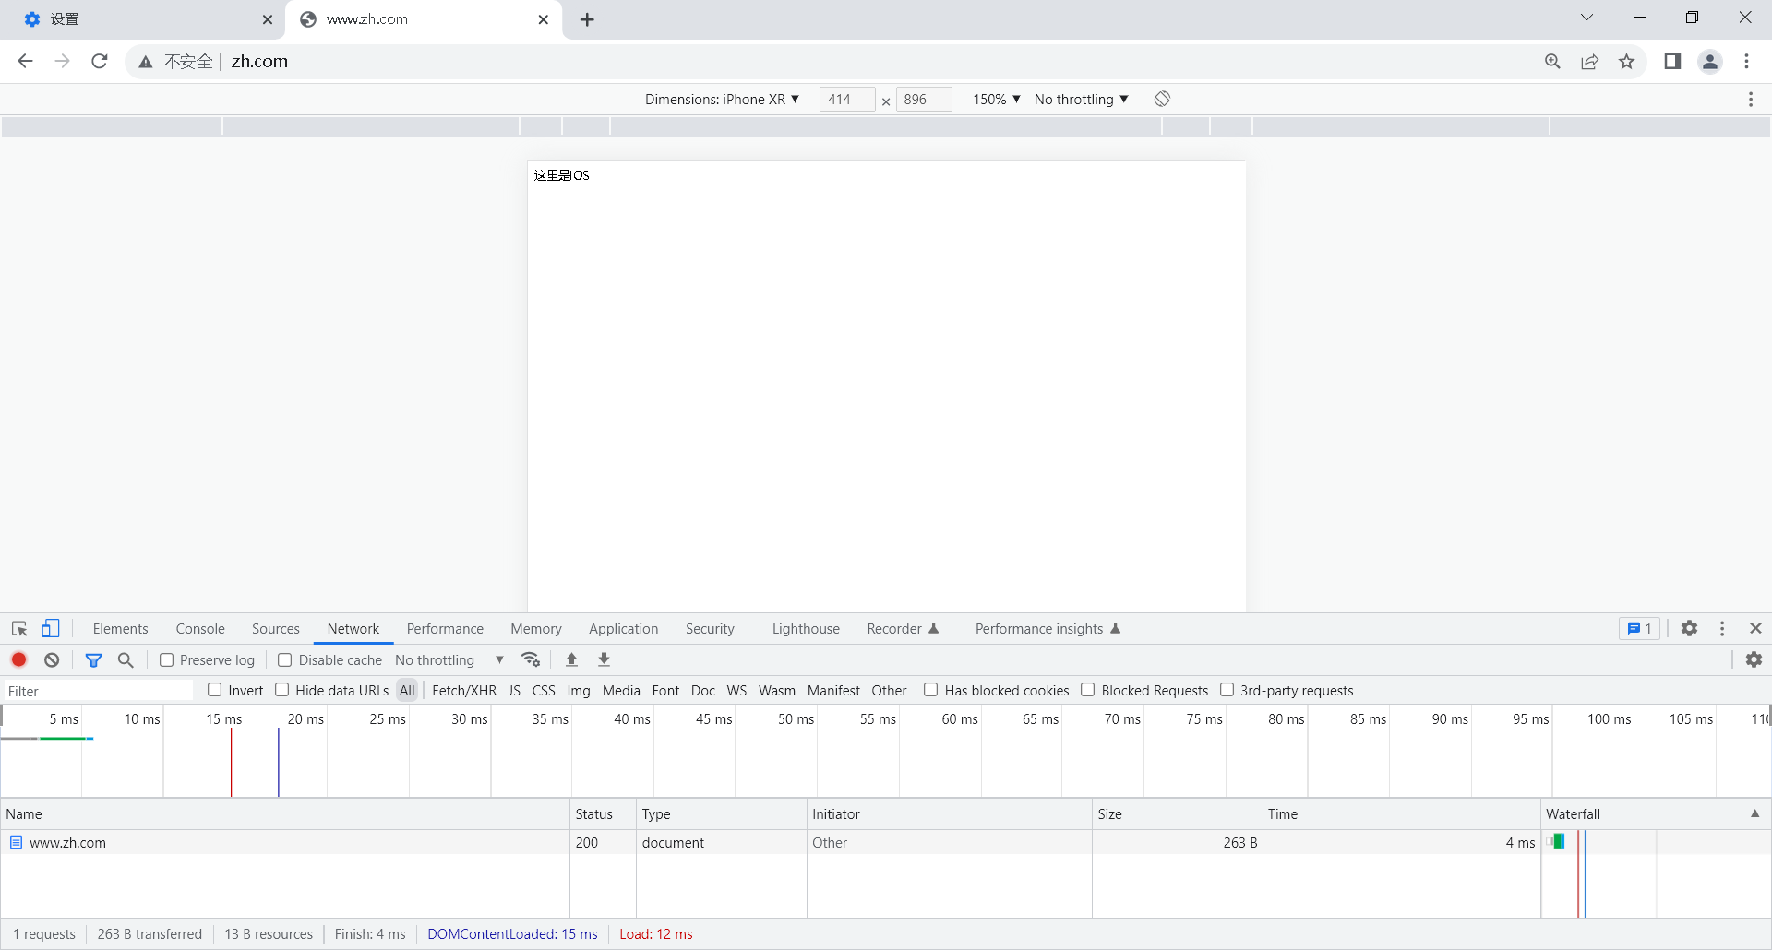The image size is (1772, 950).
Task: Rotate the emulated device viewport
Action: tap(1162, 99)
